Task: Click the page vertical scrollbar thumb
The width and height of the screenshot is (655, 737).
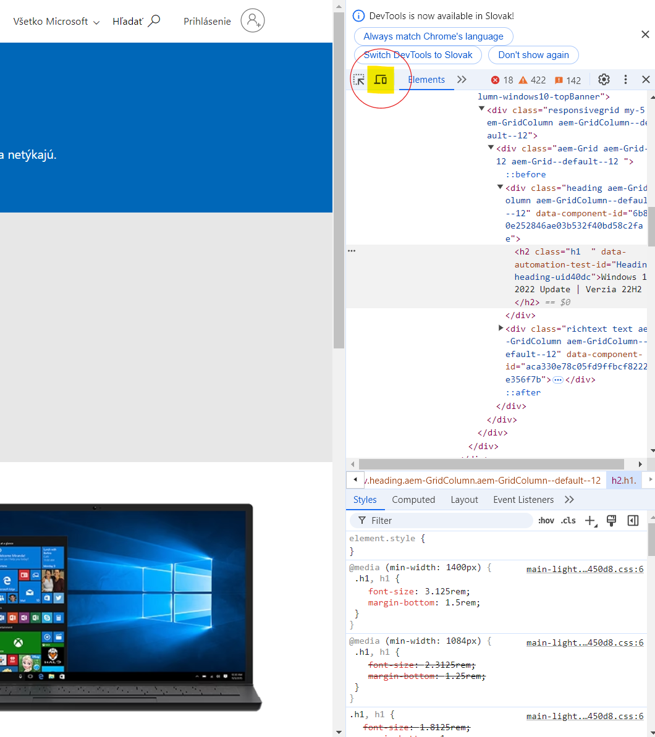Action: [339, 180]
